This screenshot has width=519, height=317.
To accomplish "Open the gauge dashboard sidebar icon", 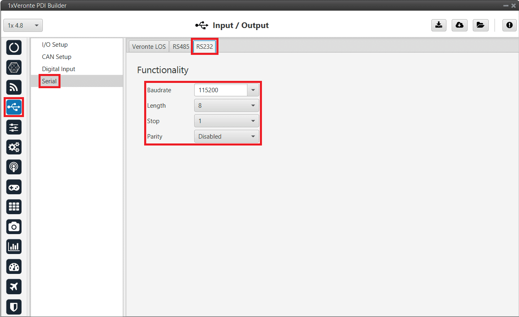I will coord(14,267).
